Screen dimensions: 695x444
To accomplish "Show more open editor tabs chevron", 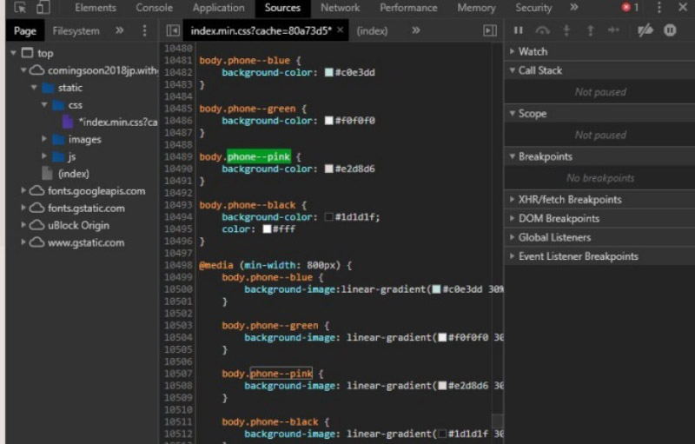I will tap(415, 30).
